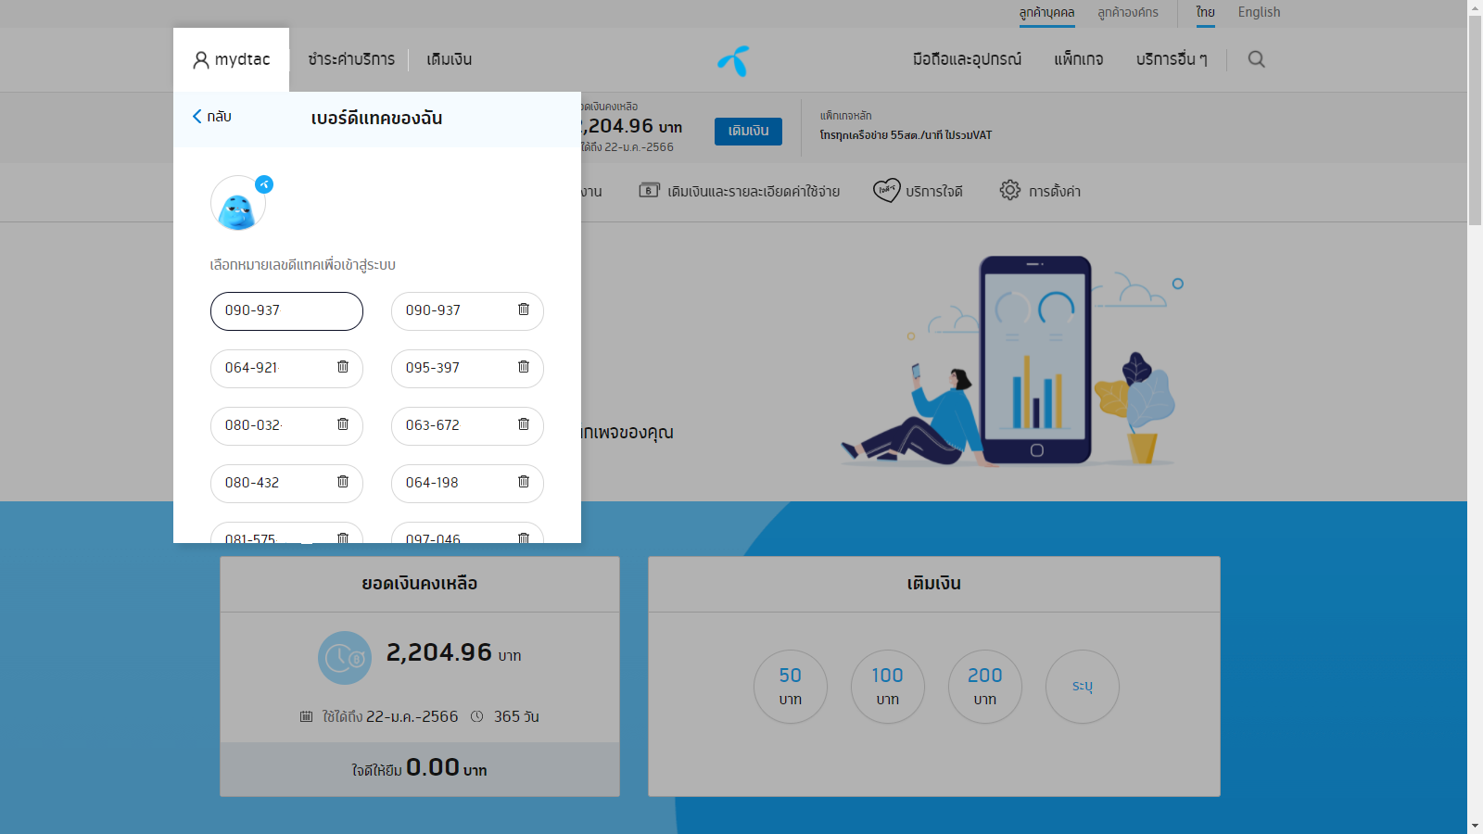Click ระบุ to specify a custom amount
The image size is (1483, 834).
(1083, 687)
